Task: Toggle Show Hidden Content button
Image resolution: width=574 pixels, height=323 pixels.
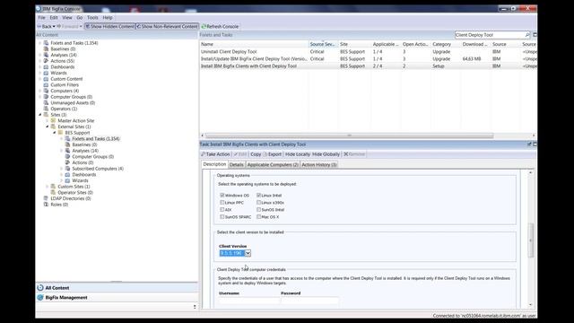Action: [109, 26]
